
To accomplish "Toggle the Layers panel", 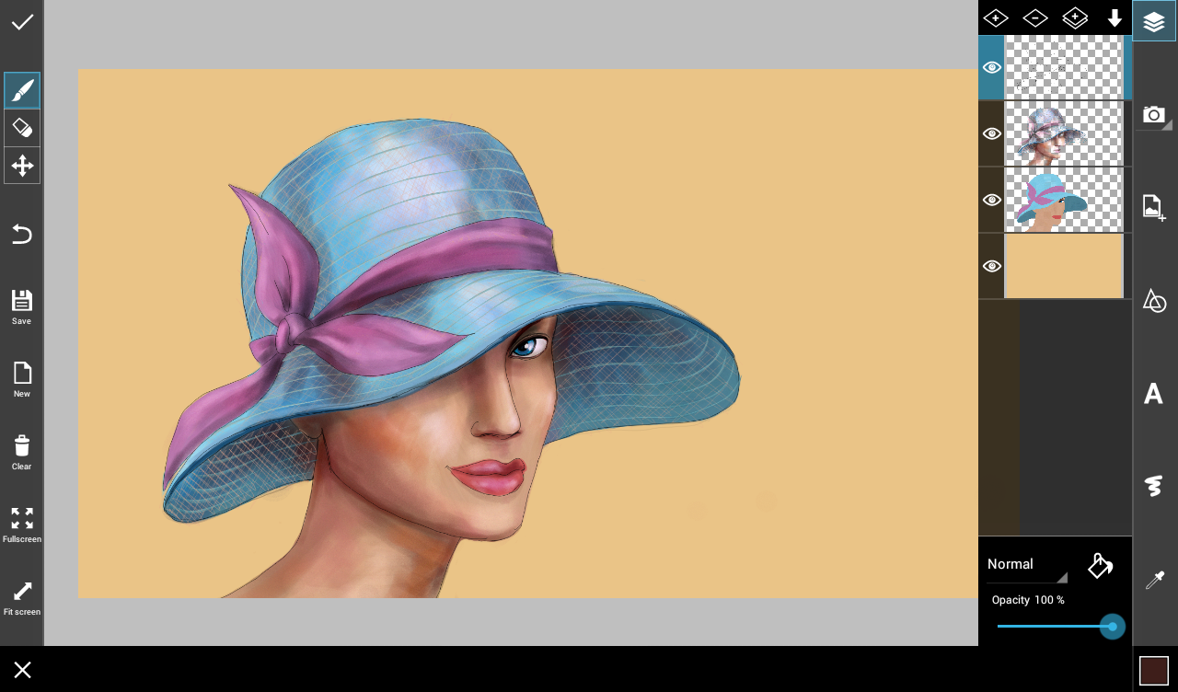I will pyautogui.click(x=1154, y=21).
